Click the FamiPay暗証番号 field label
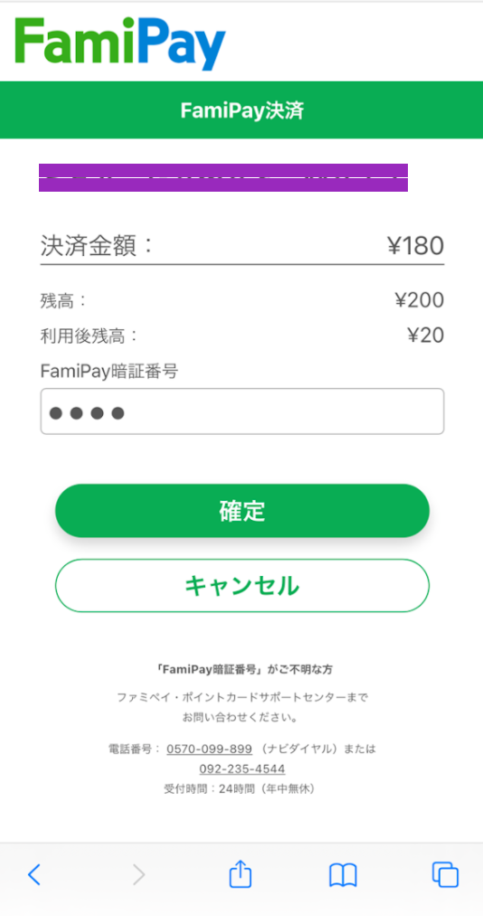Viewport: 483px width, 916px height. pyautogui.click(x=109, y=371)
